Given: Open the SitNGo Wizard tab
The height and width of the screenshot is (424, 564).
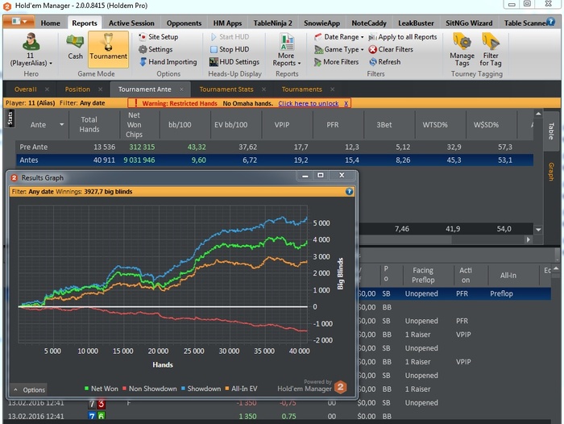Looking at the screenshot, I should tap(469, 23).
